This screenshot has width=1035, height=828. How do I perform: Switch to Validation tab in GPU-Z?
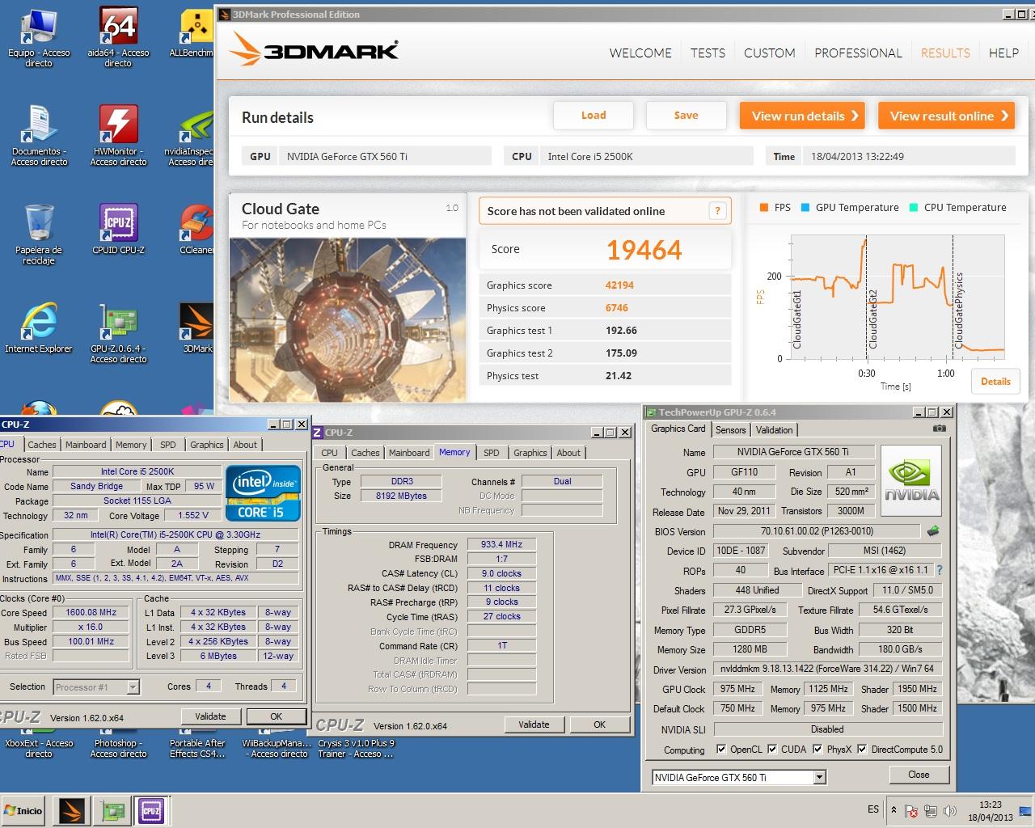[775, 430]
